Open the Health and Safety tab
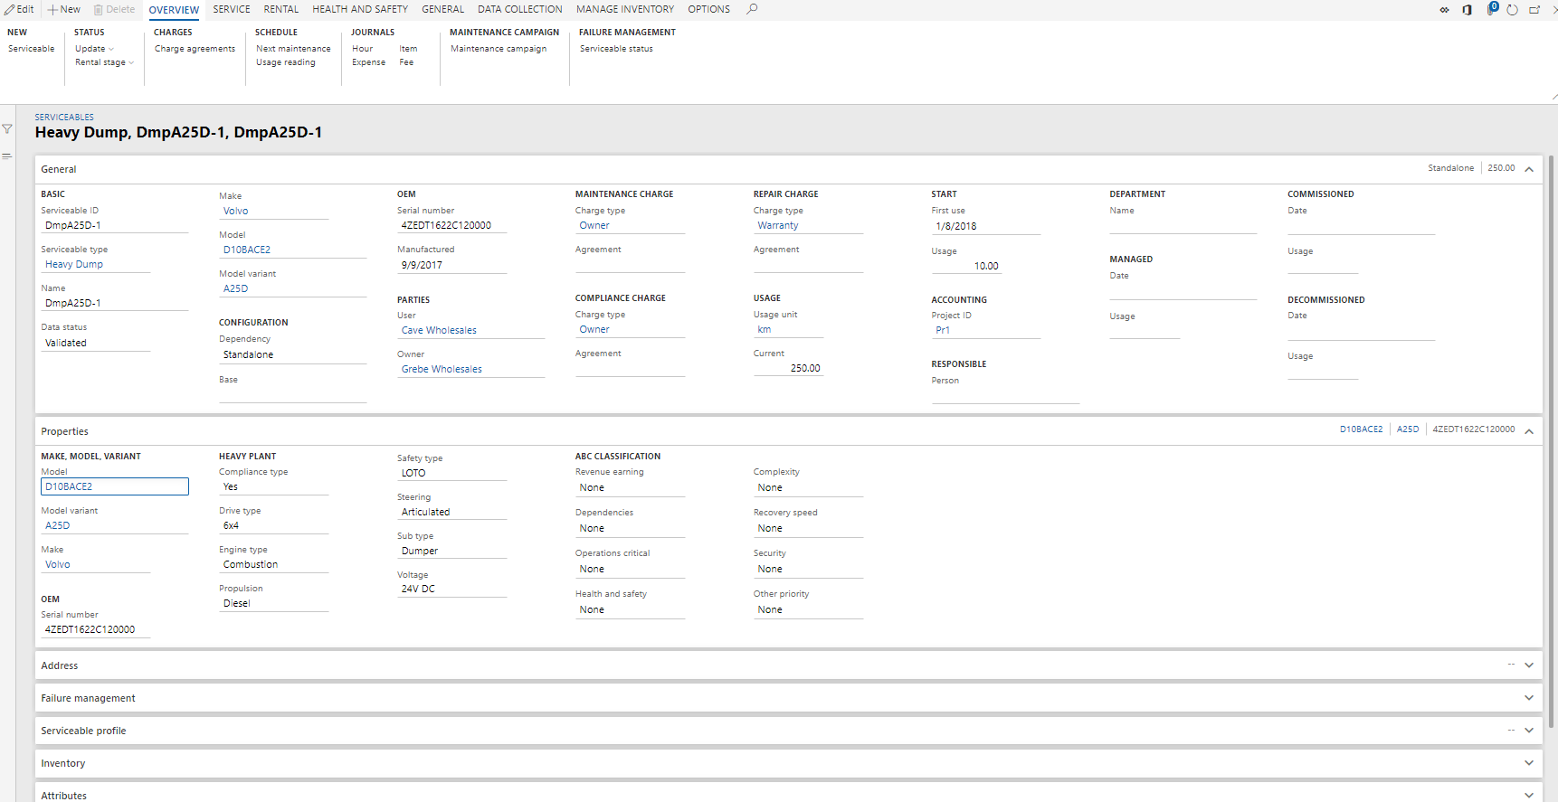Screen dimensions: 1558x802 coord(360,9)
